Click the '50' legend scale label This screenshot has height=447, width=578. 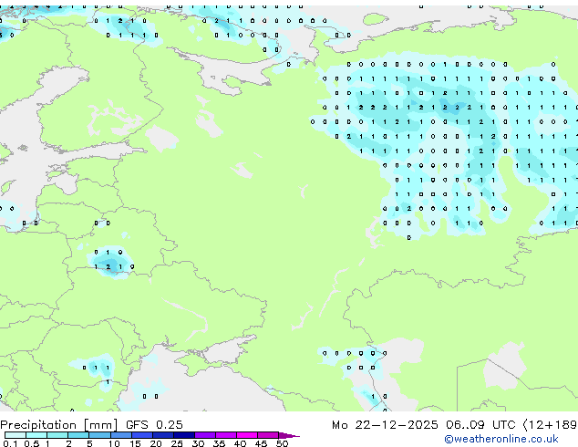pyautogui.click(x=282, y=443)
